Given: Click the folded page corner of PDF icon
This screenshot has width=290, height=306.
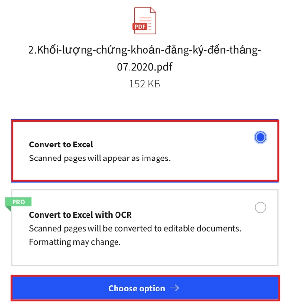Looking at the screenshot, I should pos(153,10).
